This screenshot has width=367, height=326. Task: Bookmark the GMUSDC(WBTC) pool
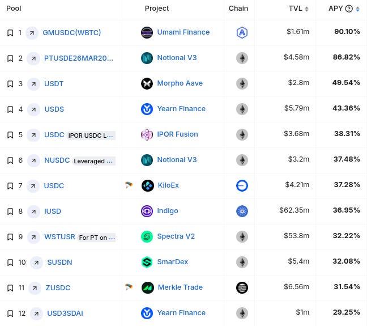[10, 32]
